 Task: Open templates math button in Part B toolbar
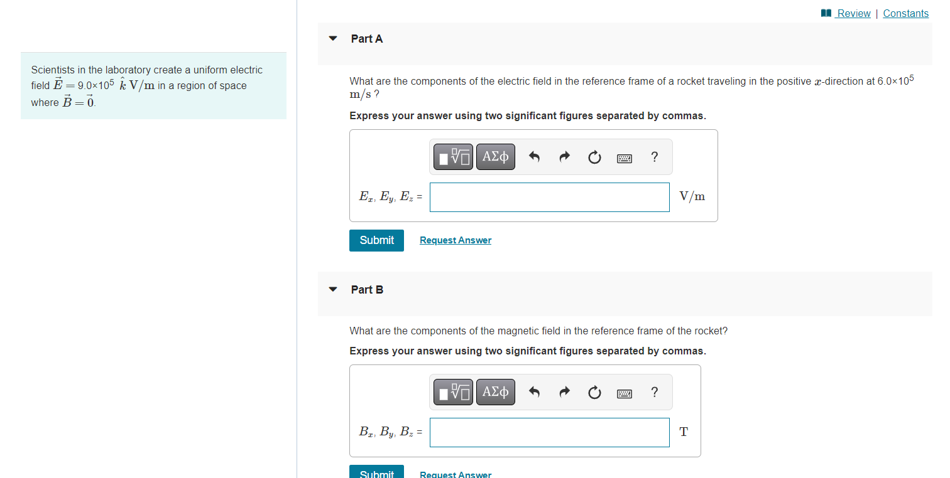[452, 392]
